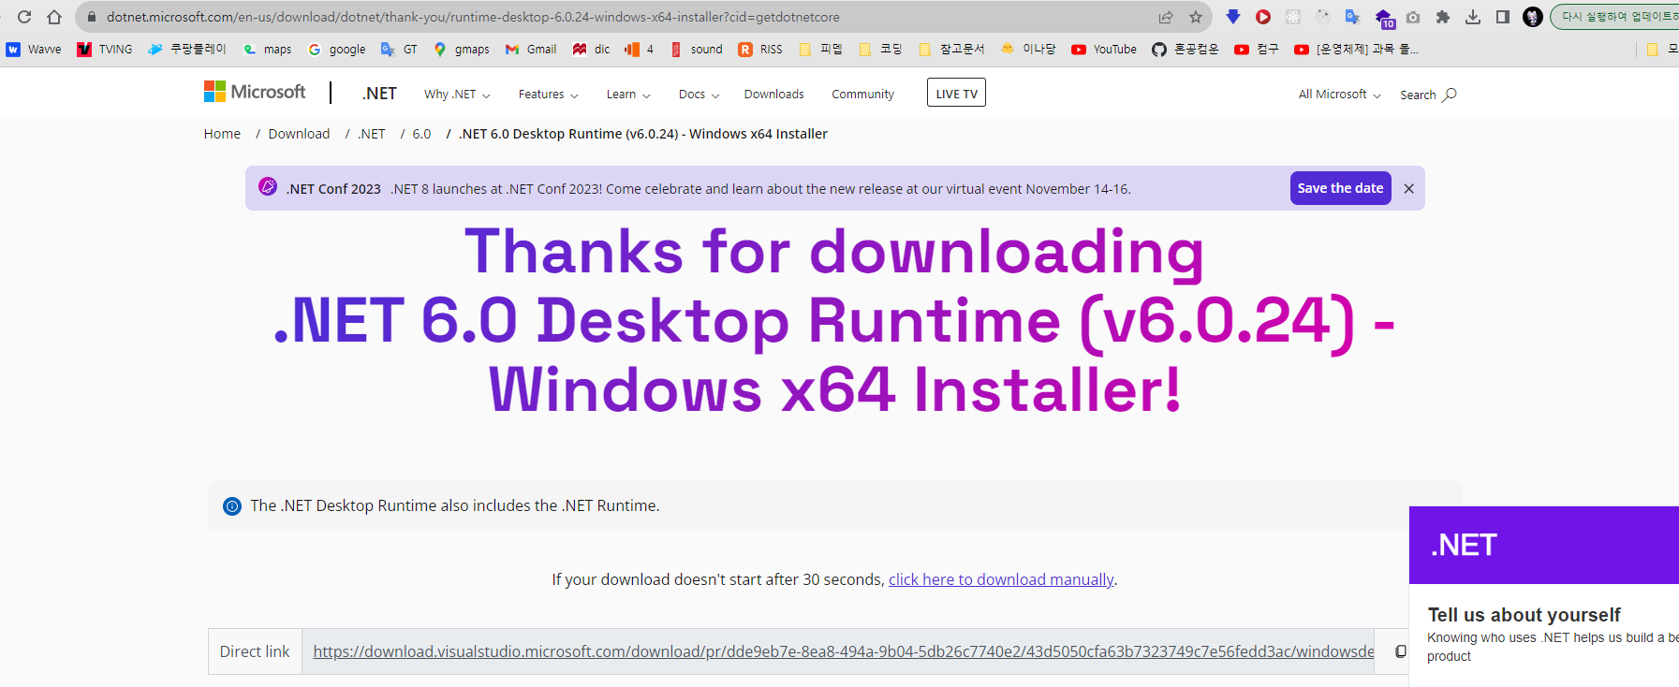Expand the Why .NET menu
Image resolution: width=1679 pixels, height=687 pixels.
click(x=457, y=95)
